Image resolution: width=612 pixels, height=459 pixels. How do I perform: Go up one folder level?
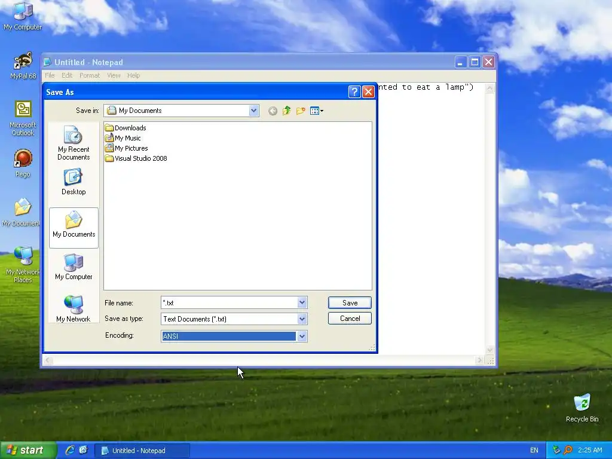(286, 111)
